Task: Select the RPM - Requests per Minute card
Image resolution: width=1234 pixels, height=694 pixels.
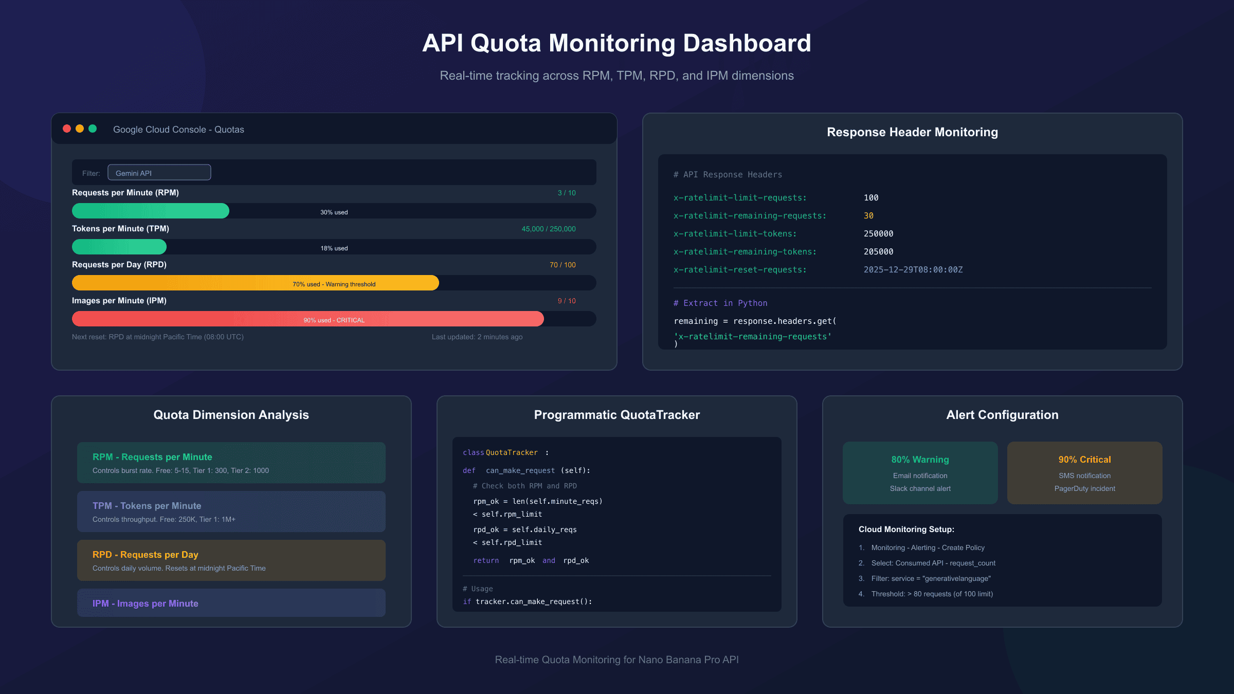Action: pyautogui.click(x=231, y=463)
